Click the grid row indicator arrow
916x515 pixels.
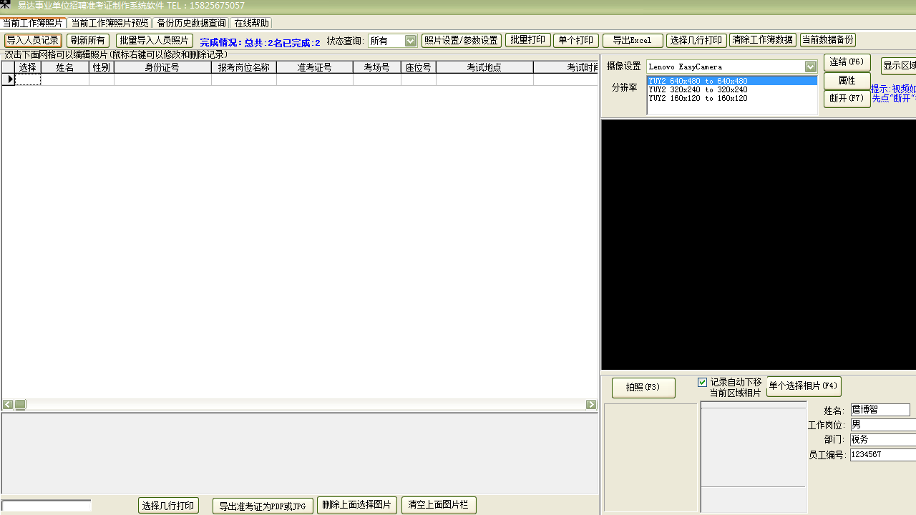coord(9,79)
